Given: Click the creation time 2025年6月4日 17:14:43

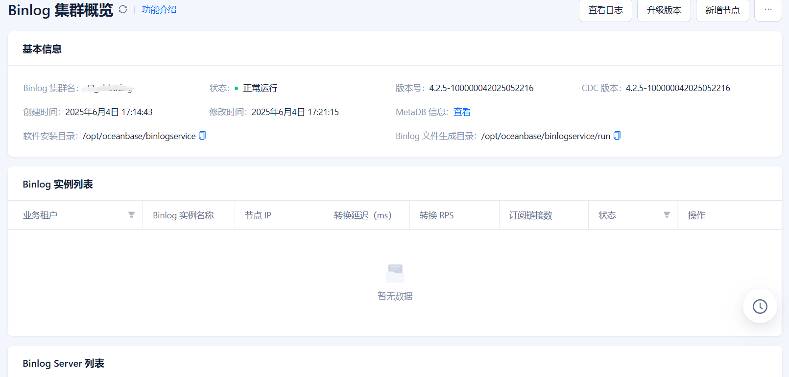Looking at the screenshot, I should click(x=109, y=112).
